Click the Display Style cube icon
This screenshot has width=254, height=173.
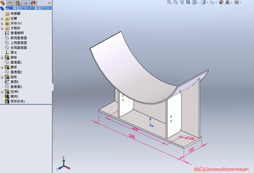point(203,2)
